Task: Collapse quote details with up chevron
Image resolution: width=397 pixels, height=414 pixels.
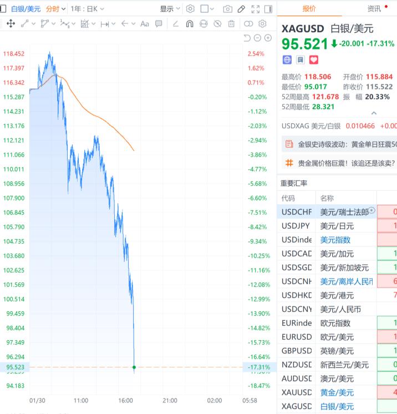Action: pos(374,113)
